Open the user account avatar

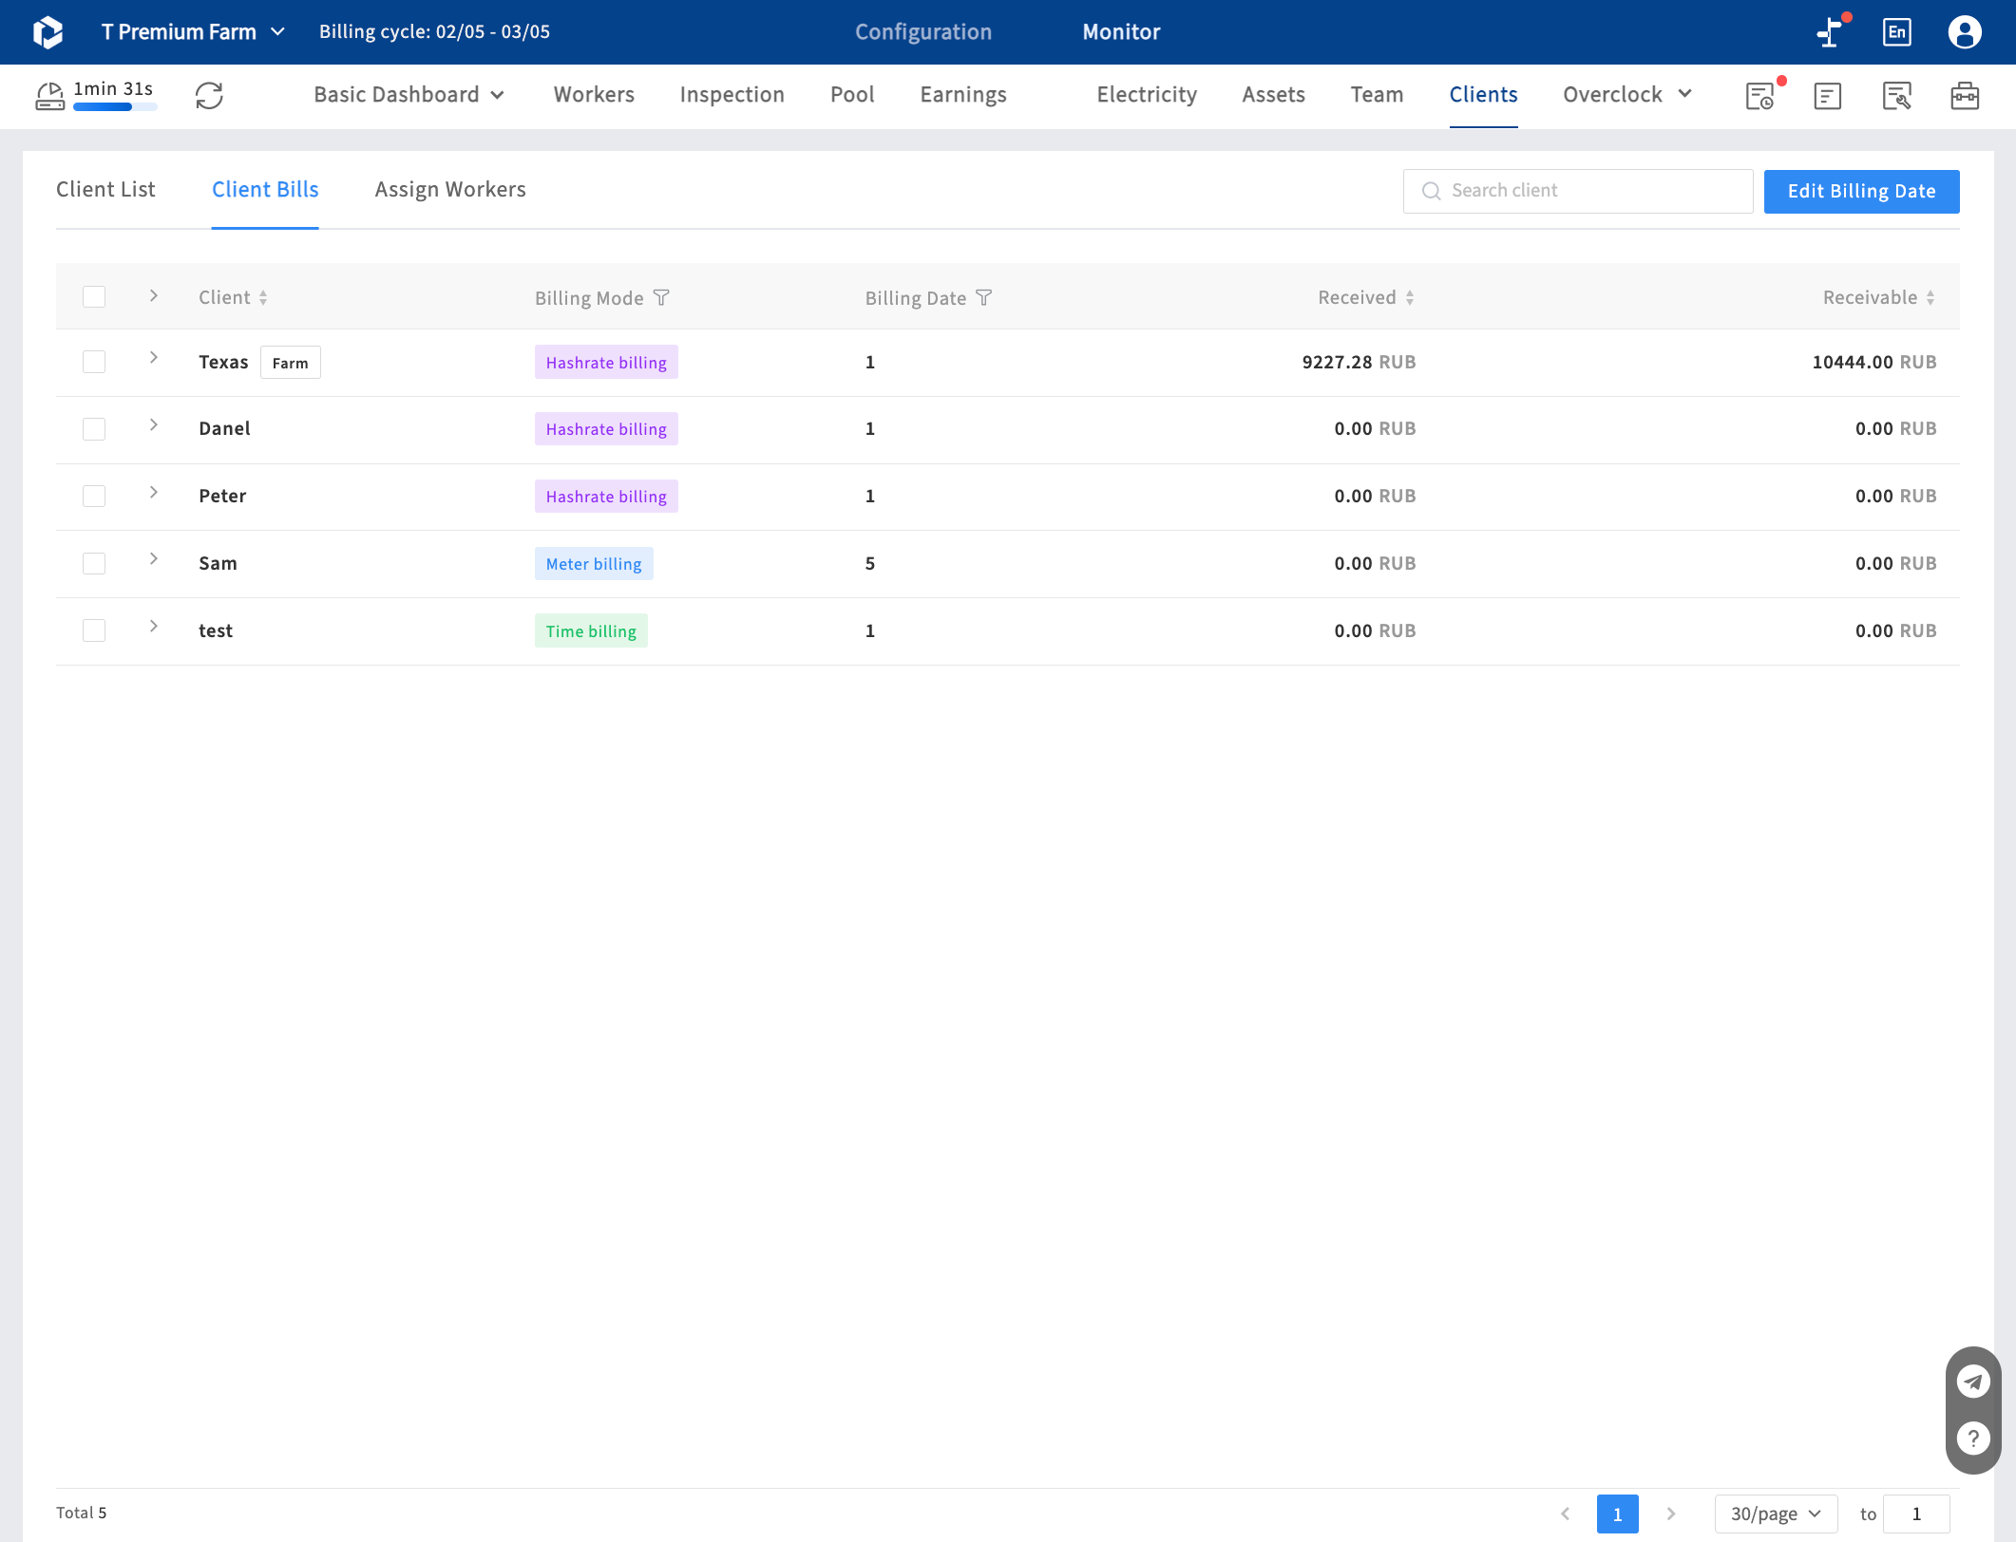click(x=1965, y=32)
